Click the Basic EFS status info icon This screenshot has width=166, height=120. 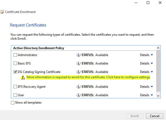(x=78, y=63)
